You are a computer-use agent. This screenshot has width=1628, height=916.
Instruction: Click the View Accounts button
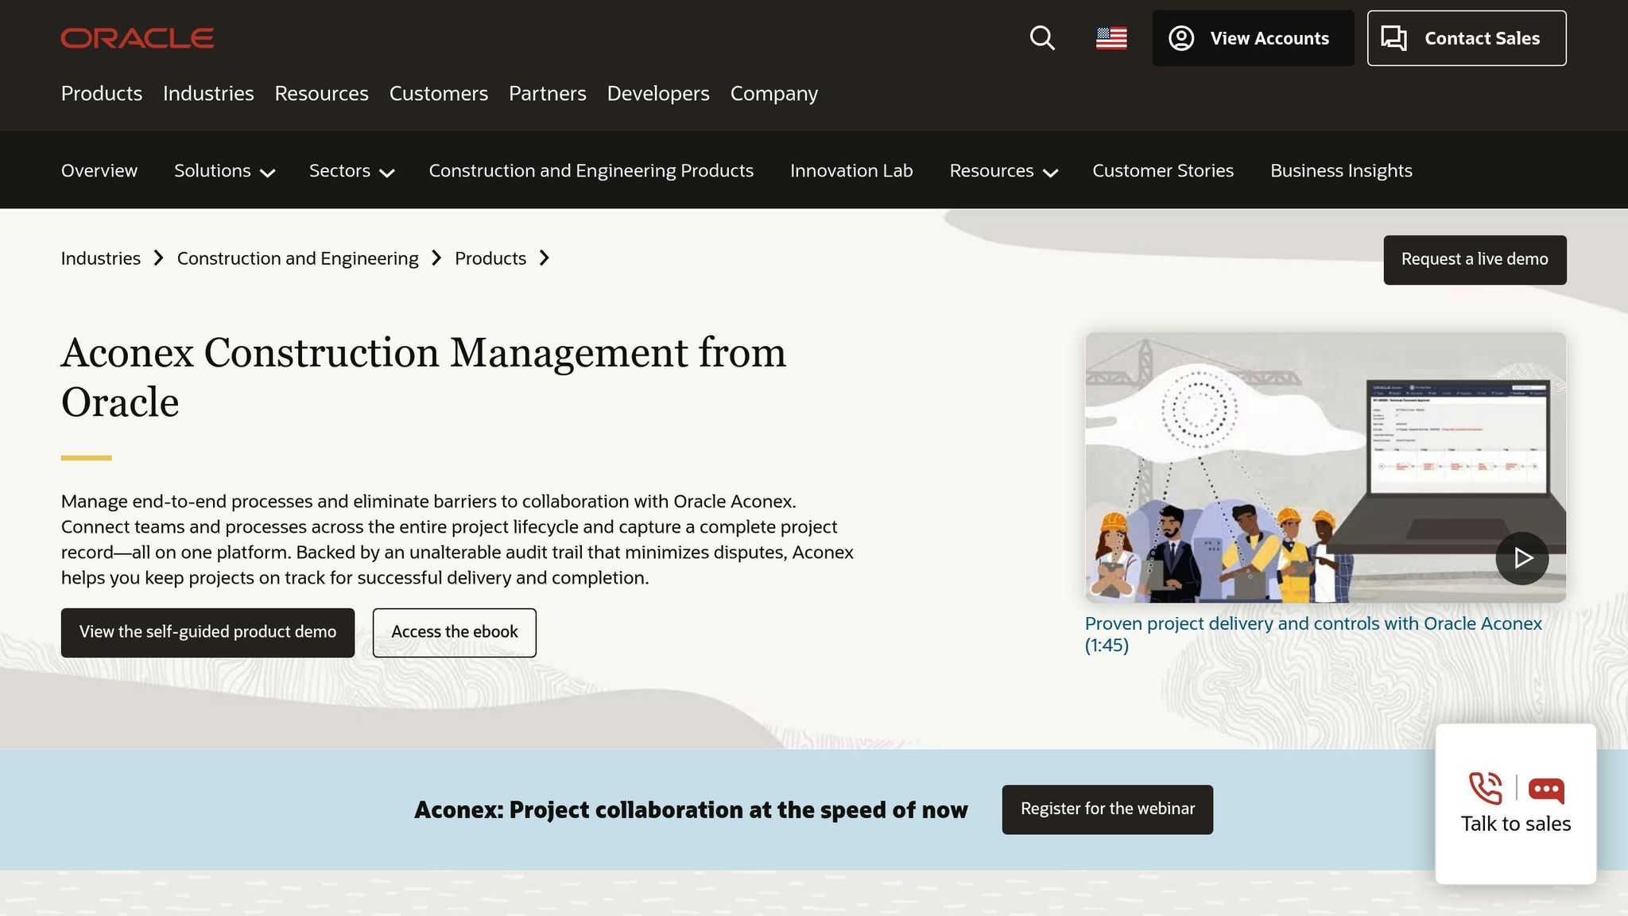tap(1253, 38)
